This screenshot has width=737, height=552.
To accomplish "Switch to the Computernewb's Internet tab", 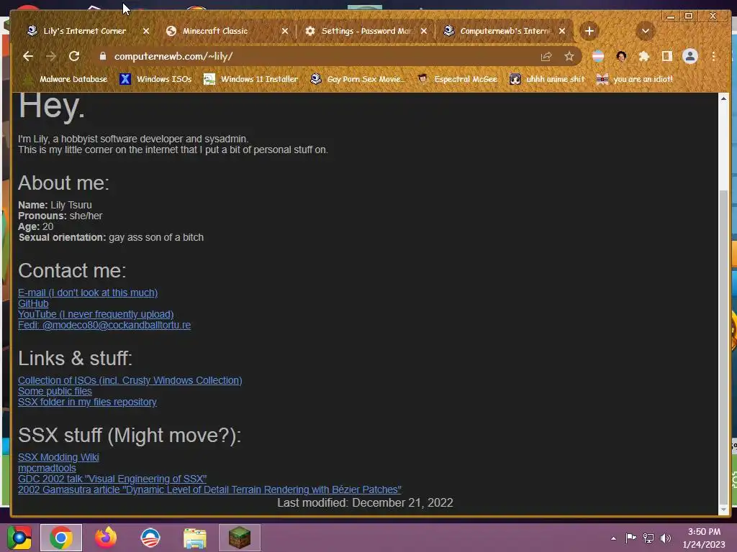I will pos(503,31).
